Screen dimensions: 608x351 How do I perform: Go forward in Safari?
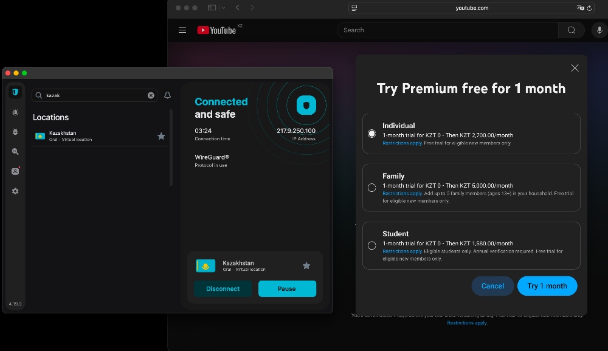coord(252,8)
